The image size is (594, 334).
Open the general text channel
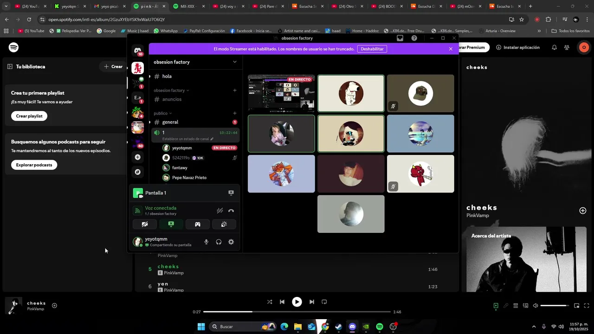(195, 122)
